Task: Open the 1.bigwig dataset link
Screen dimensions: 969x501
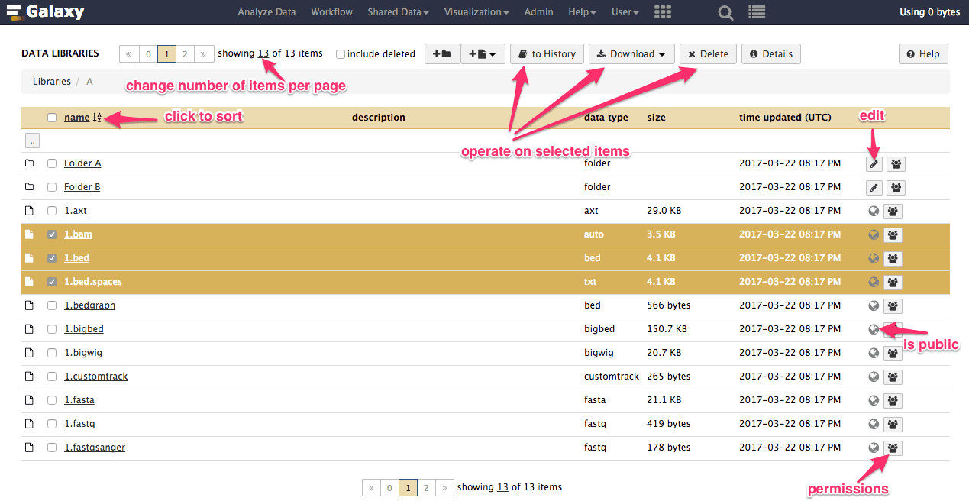Action: 83,353
